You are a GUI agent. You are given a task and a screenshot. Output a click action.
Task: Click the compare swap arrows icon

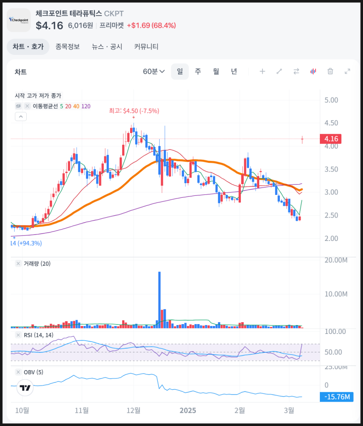296,71
